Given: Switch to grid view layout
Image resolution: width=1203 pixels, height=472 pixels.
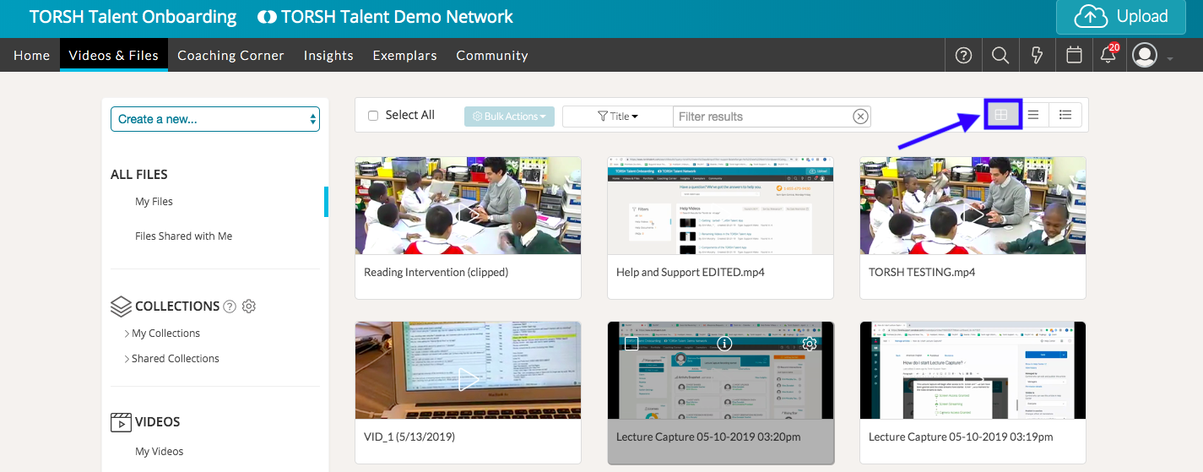Looking at the screenshot, I should pyautogui.click(x=1001, y=116).
